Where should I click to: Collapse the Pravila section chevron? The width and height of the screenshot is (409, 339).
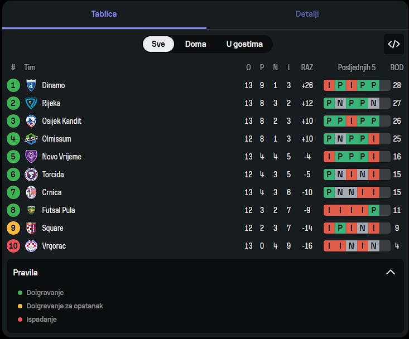pyautogui.click(x=391, y=272)
